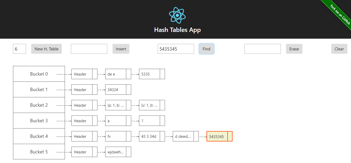The width and height of the screenshot is (351, 163).
Task: Click the 'wjdweh...' node in Bucket 5
Action: (118, 152)
